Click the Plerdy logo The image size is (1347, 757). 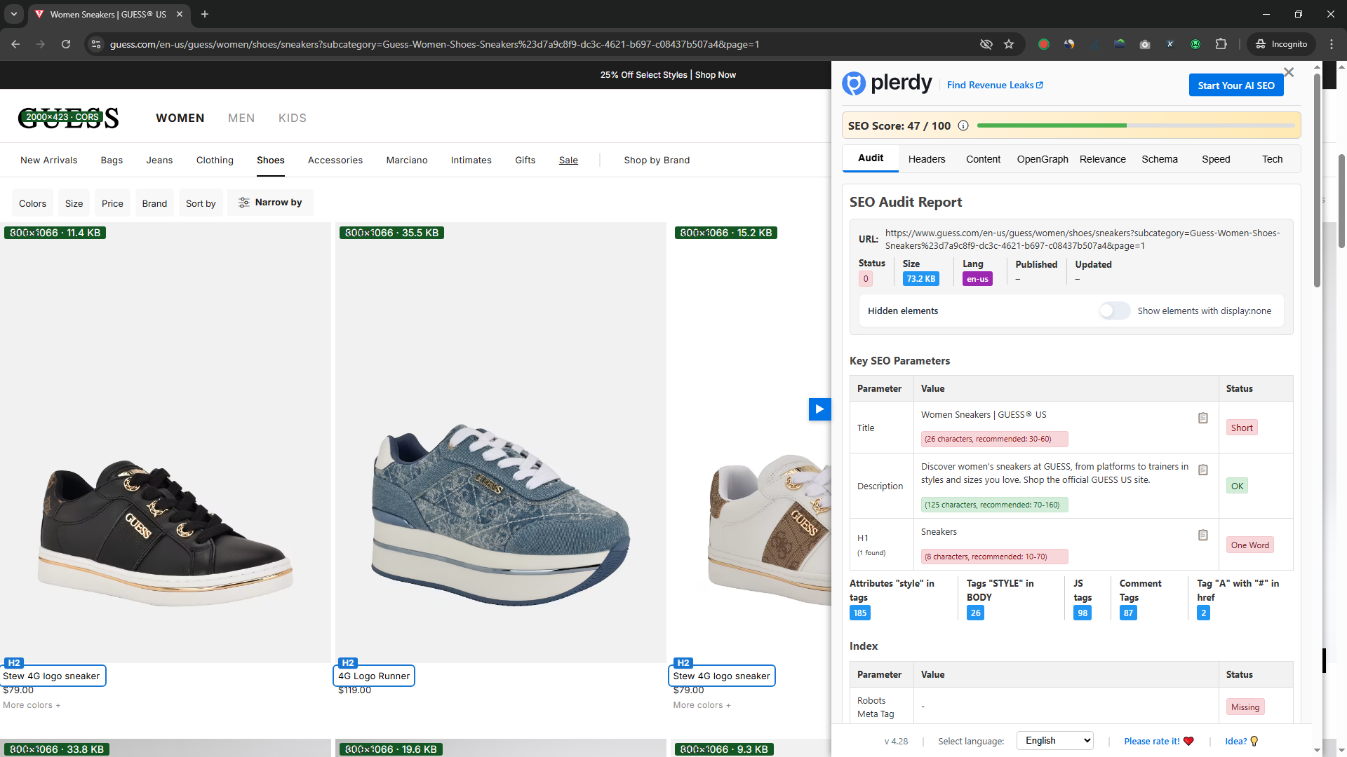pos(887,83)
